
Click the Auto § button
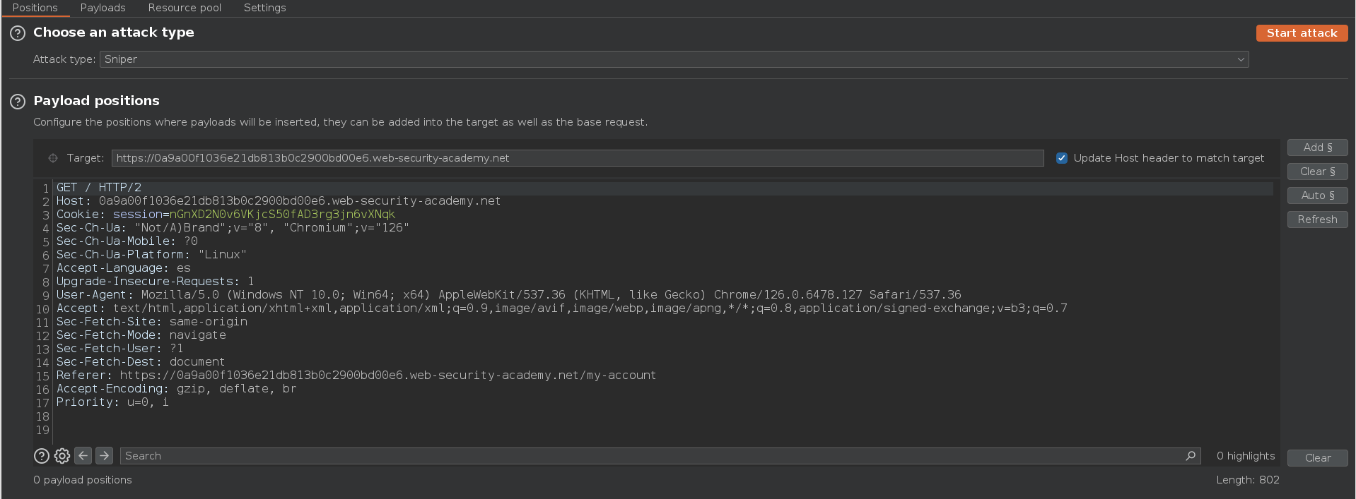pyautogui.click(x=1318, y=196)
